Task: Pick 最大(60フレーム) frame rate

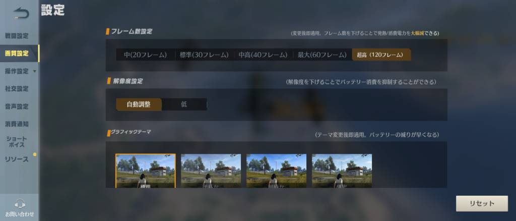Action: [322, 55]
